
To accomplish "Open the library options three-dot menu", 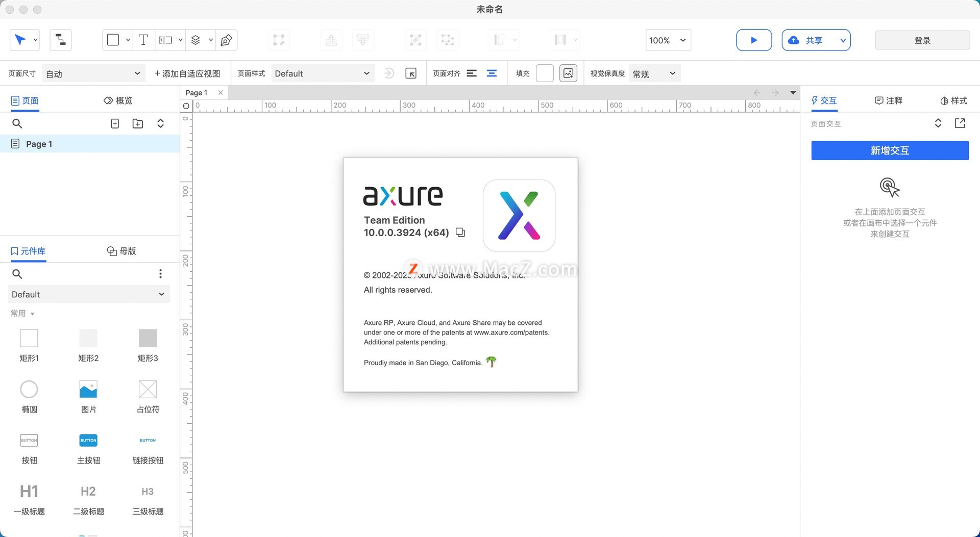I will pyautogui.click(x=160, y=274).
